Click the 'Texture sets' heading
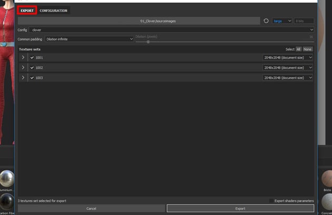The width and height of the screenshot is (332, 215). click(30, 49)
